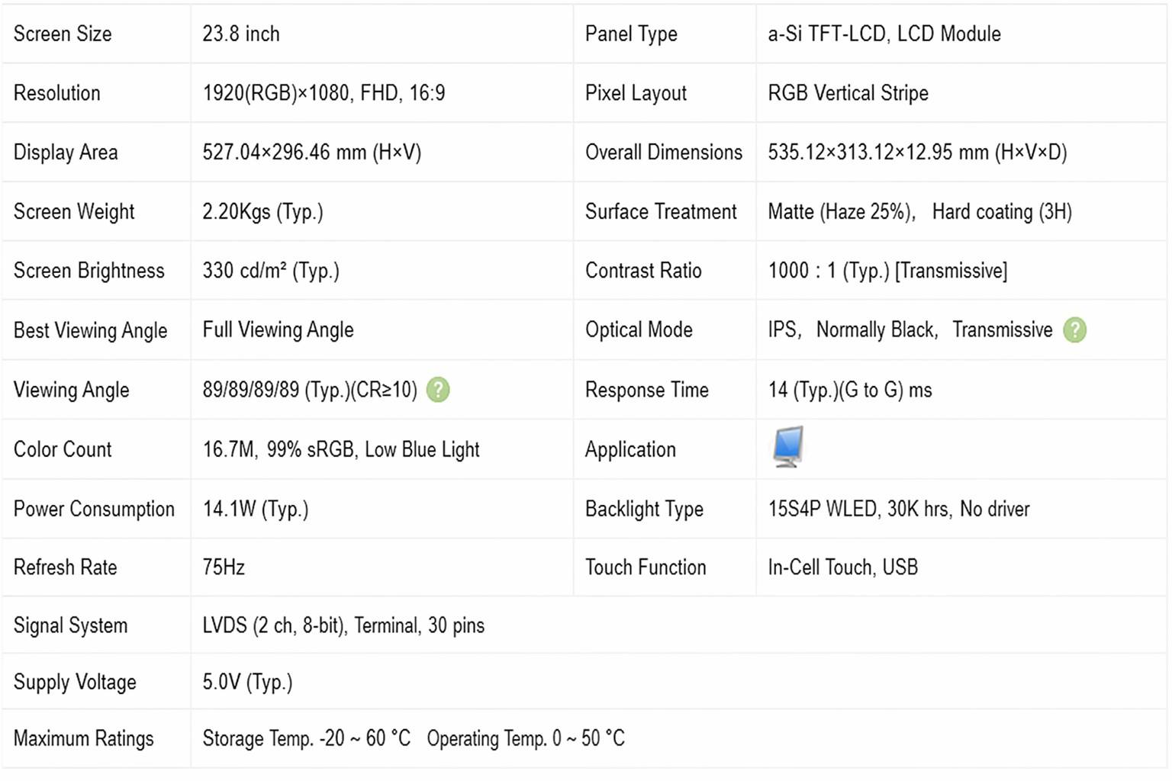Image resolution: width=1172 pixels, height=781 pixels.
Task: Click the In-Cell Touch, USB value
Action: click(x=843, y=567)
